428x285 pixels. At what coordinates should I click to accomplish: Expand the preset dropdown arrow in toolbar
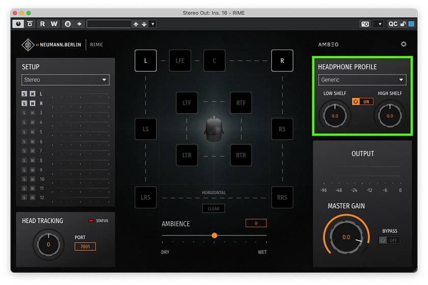click(153, 24)
